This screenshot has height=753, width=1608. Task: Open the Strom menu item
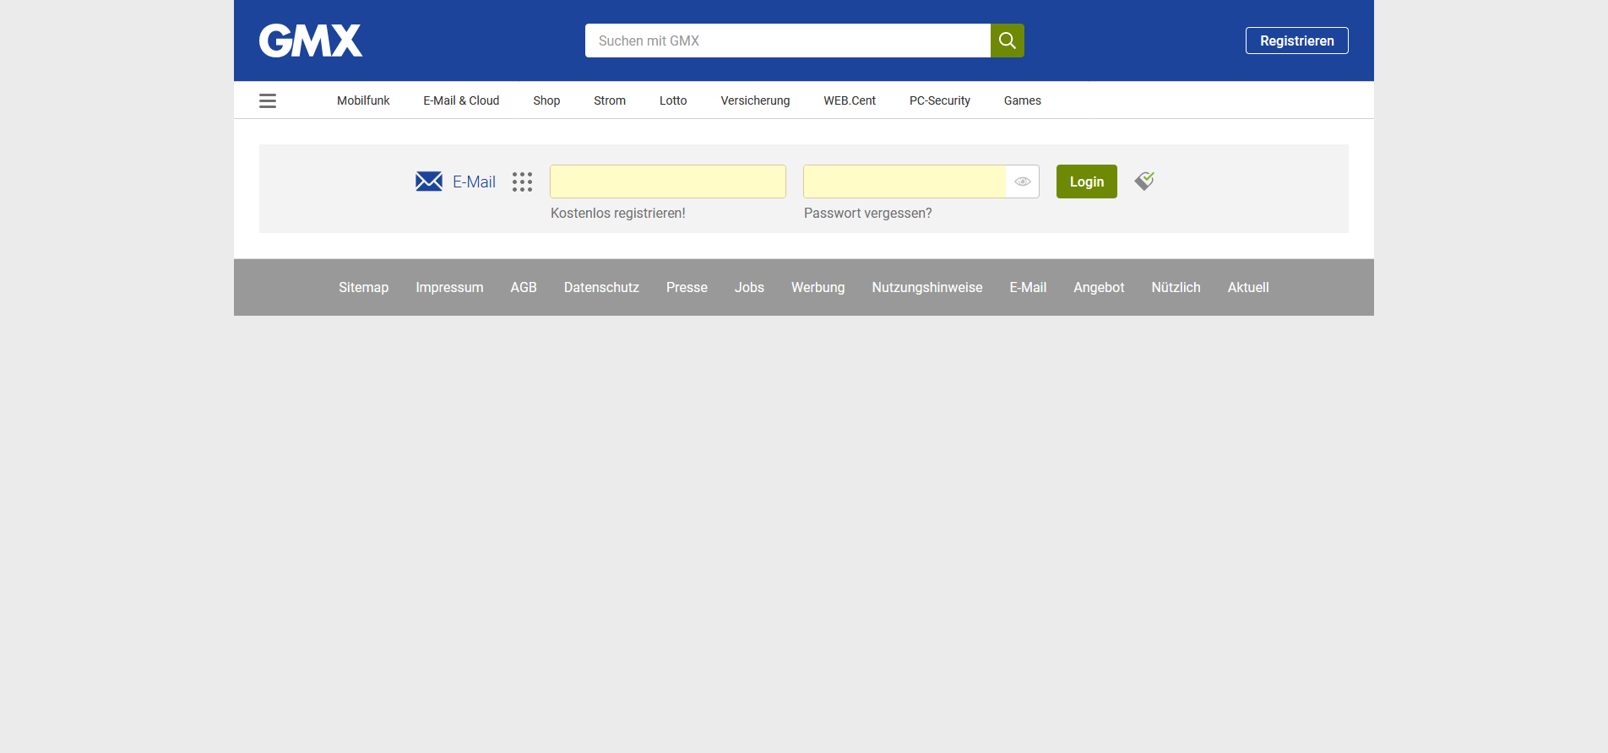610,100
